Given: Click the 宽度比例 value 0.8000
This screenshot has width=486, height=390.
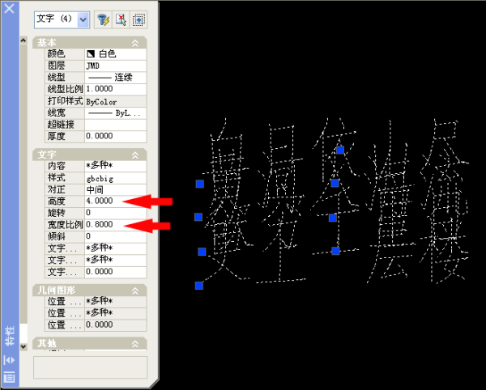Looking at the screenshot, I should pyautogui.click(x=115, y=225).
